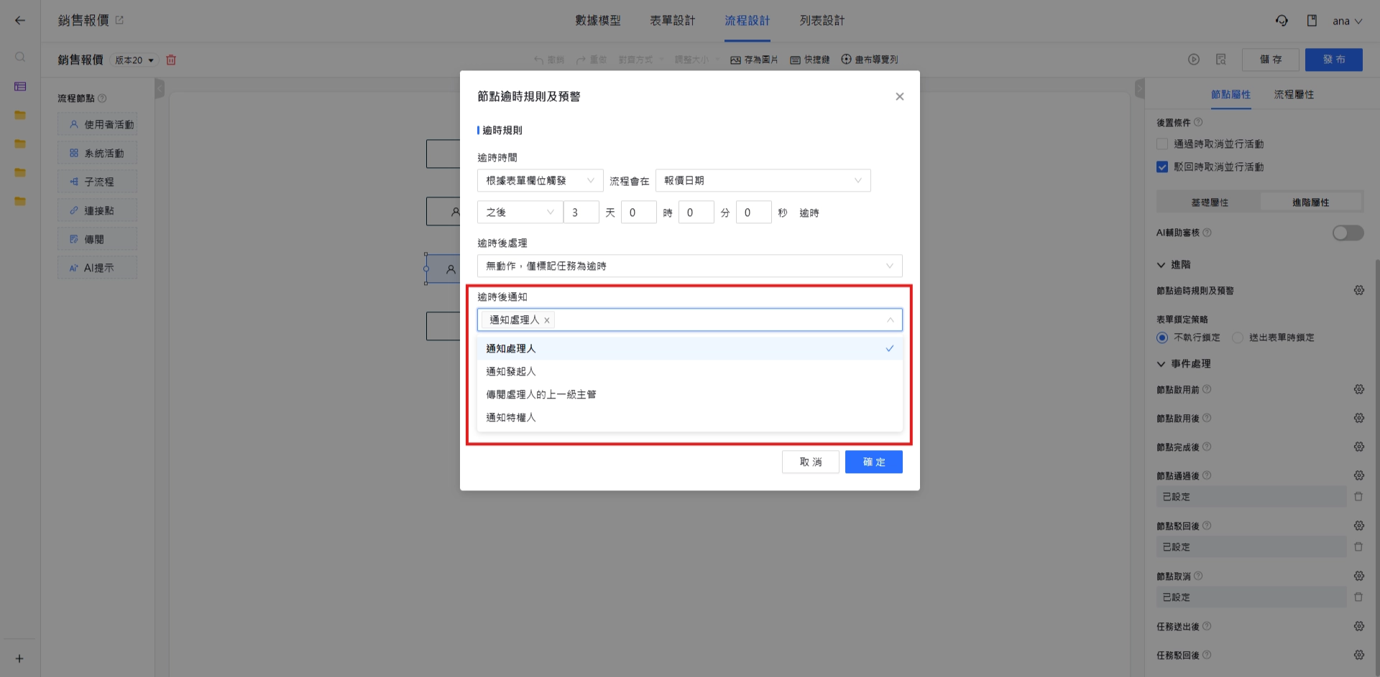Open the 之後 dropdown
This screenshot has width=1380, height=677.
(x=520, y=213)
